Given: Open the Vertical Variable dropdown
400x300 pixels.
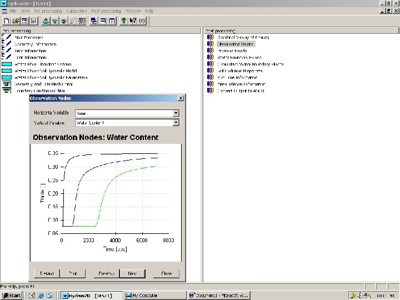Looking at the screenshot, I should coord(176,122).
